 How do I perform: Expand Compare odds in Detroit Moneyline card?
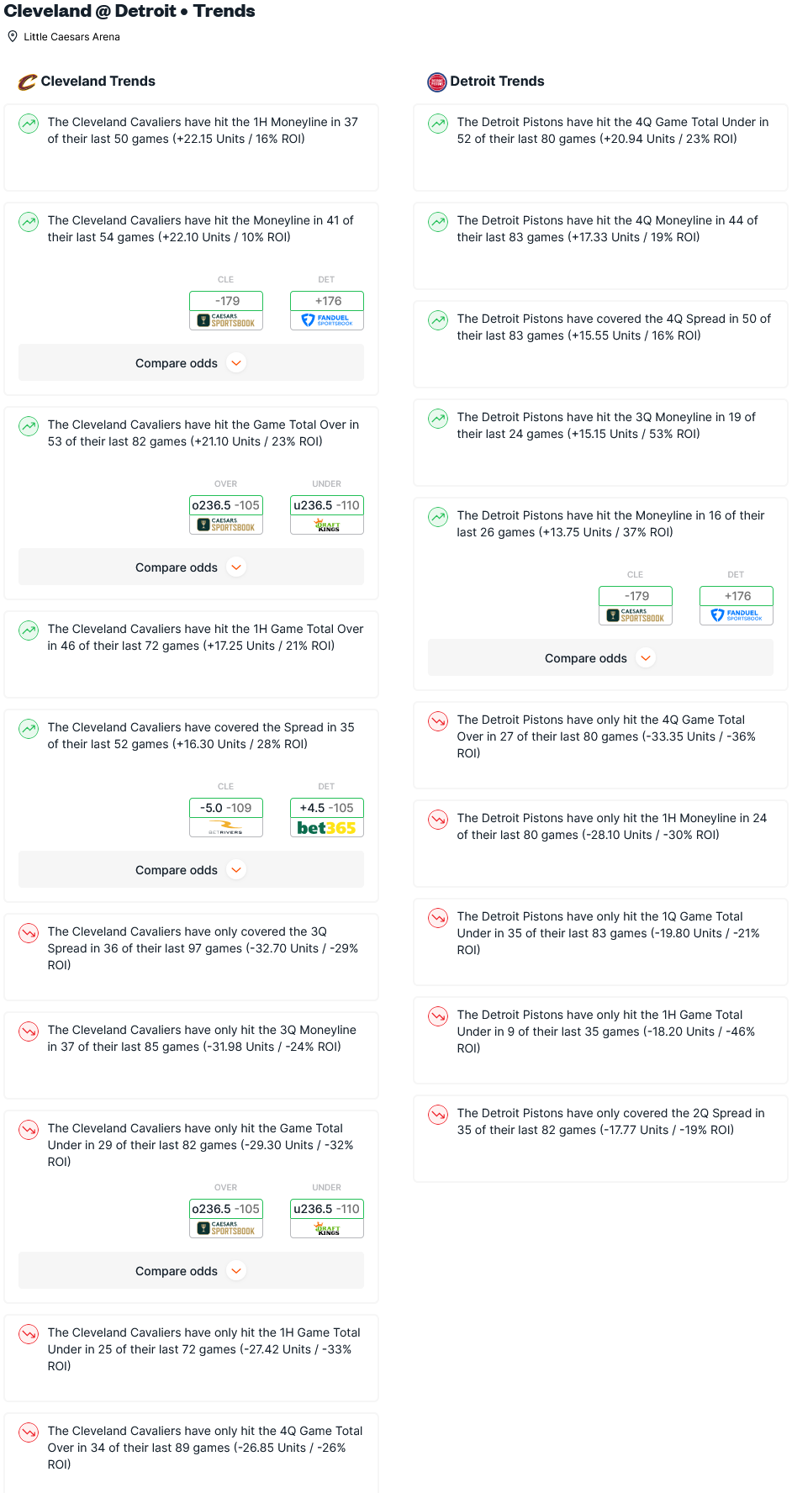coord(601,658)
